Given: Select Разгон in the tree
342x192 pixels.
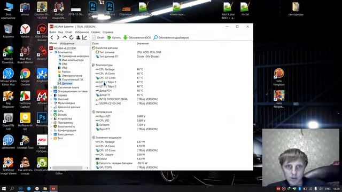Looking at the screenshot, I should (x=64, y=71).
